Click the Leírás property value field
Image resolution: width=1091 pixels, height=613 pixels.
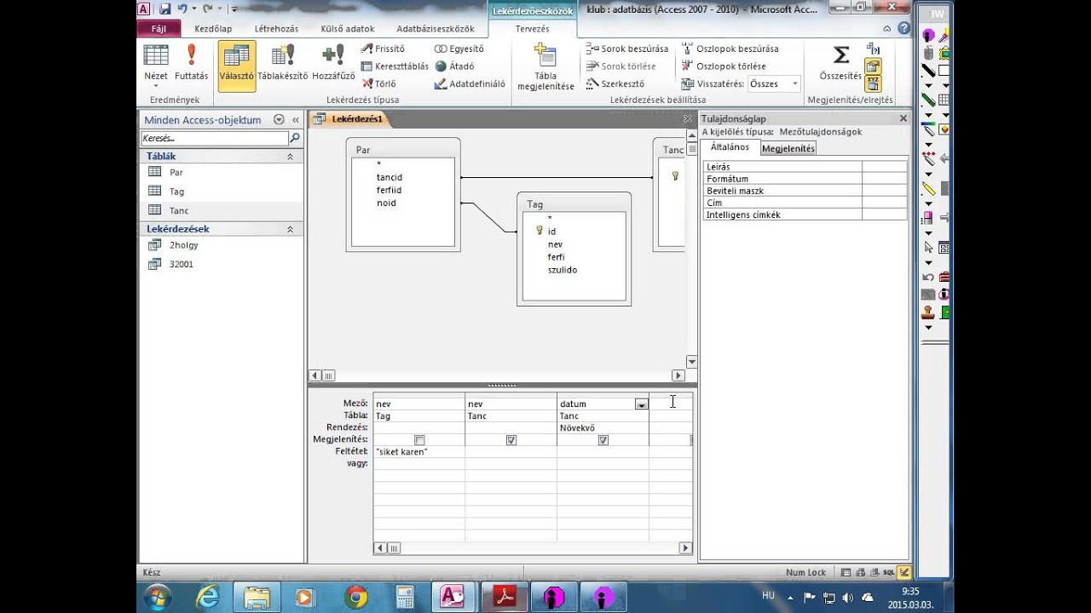click(x=885, y=167)
